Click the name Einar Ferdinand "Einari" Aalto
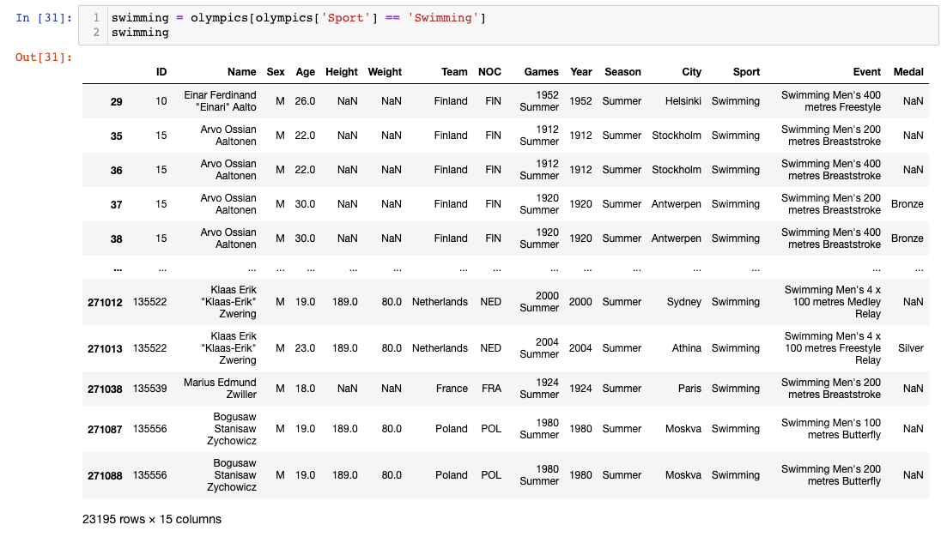Image resolution: width=941 pixels, height=537 pixels. [221, 101]
